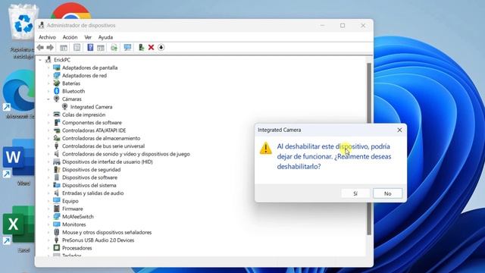Viewport: 485px width, 273px height.
Task: Click the red X uninstall device icon
Action: click(151, 47)
